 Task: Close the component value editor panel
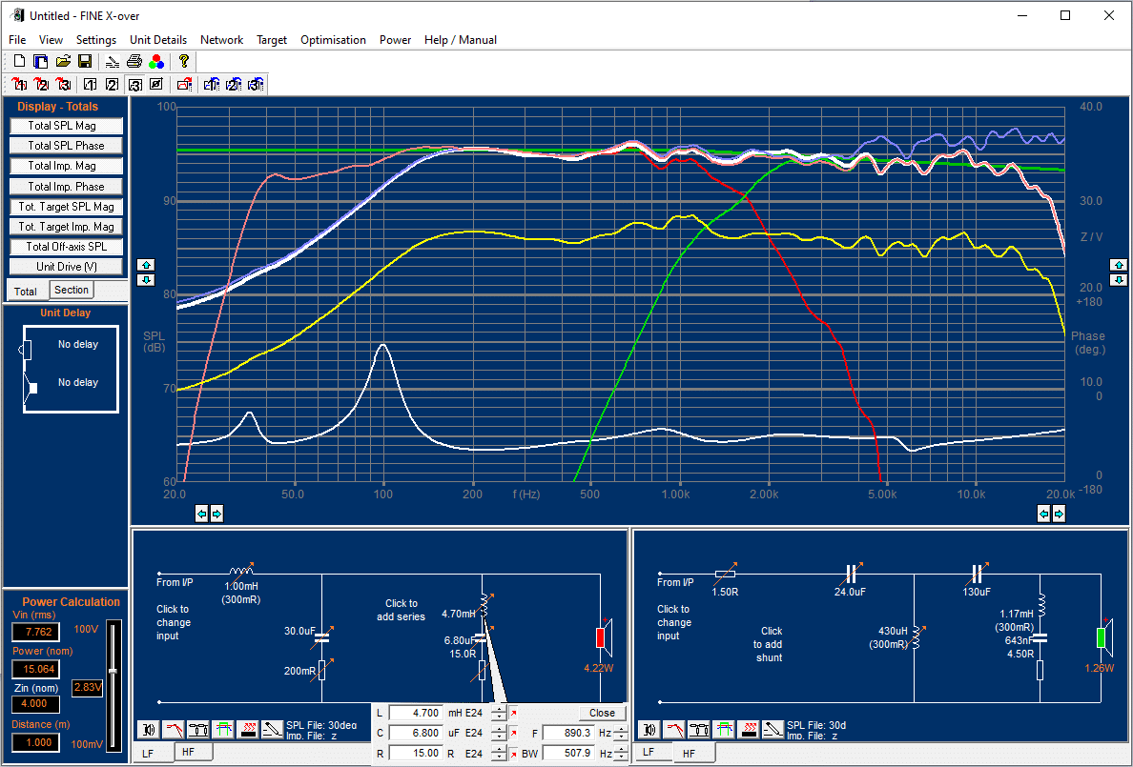pos(602,713)
